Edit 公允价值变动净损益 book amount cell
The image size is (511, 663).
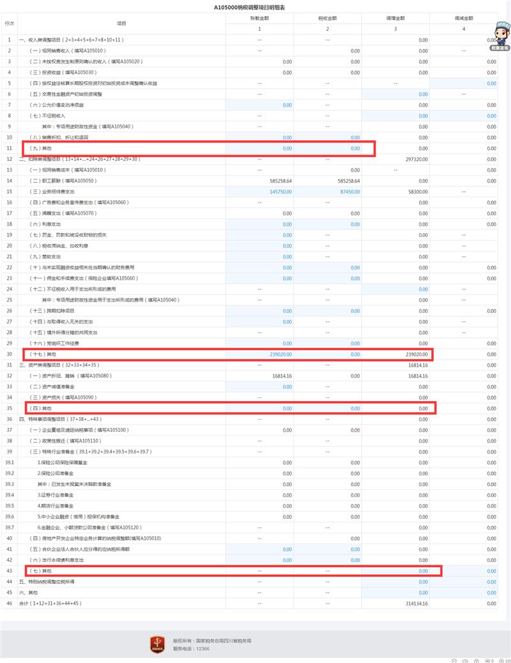pyautogui.click(x=259, y=105)
